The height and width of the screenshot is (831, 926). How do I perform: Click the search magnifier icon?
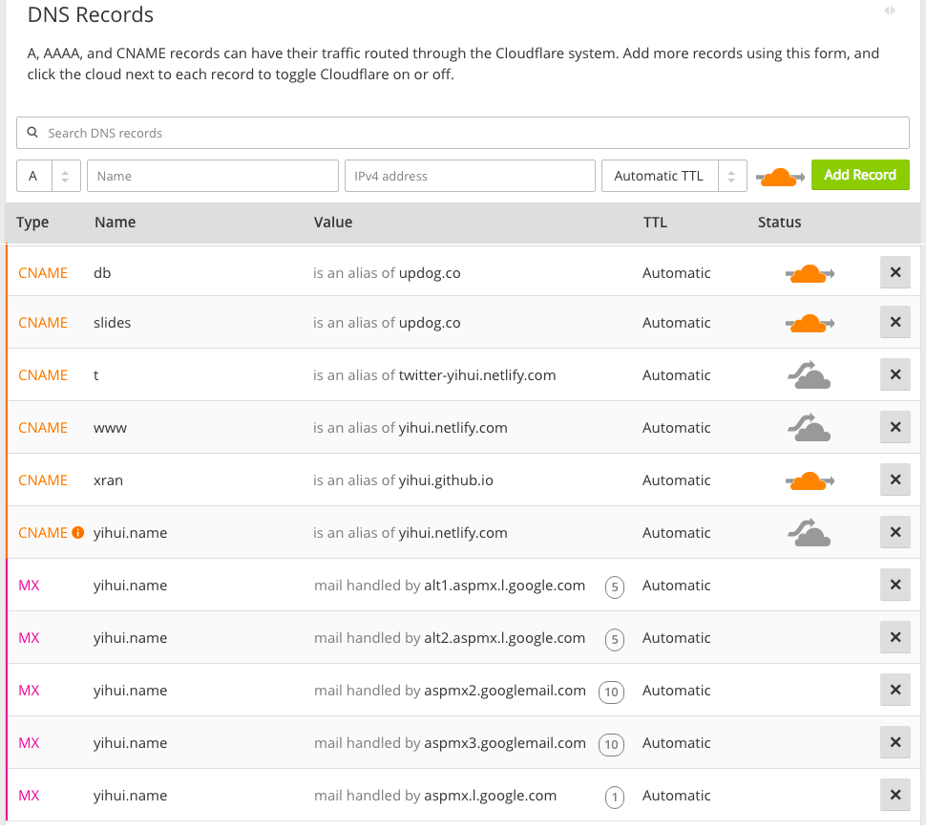click(x=33, y=132)
